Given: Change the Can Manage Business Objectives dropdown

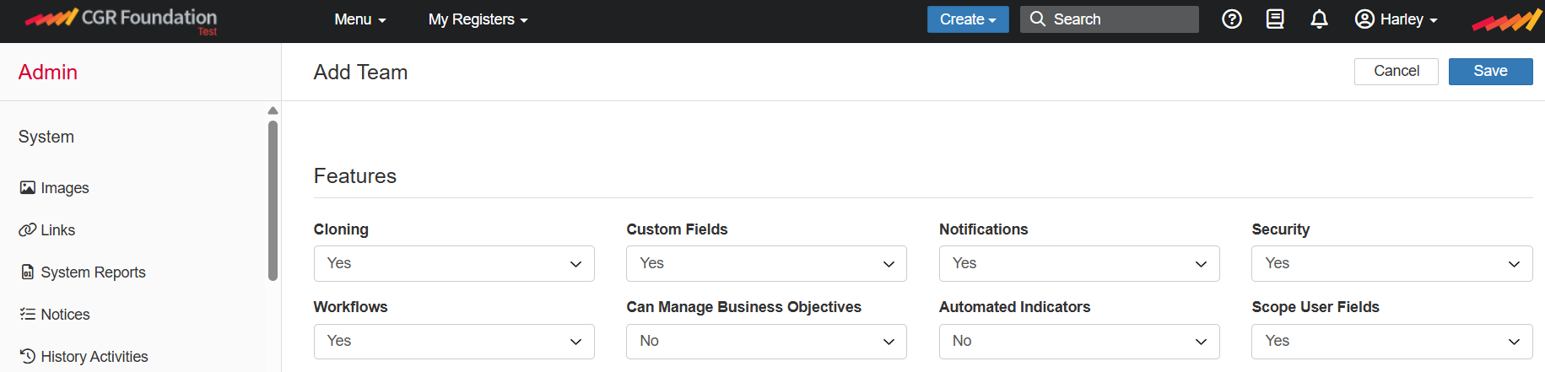Looking at the screenshot, I should click(x=766, y=342).
